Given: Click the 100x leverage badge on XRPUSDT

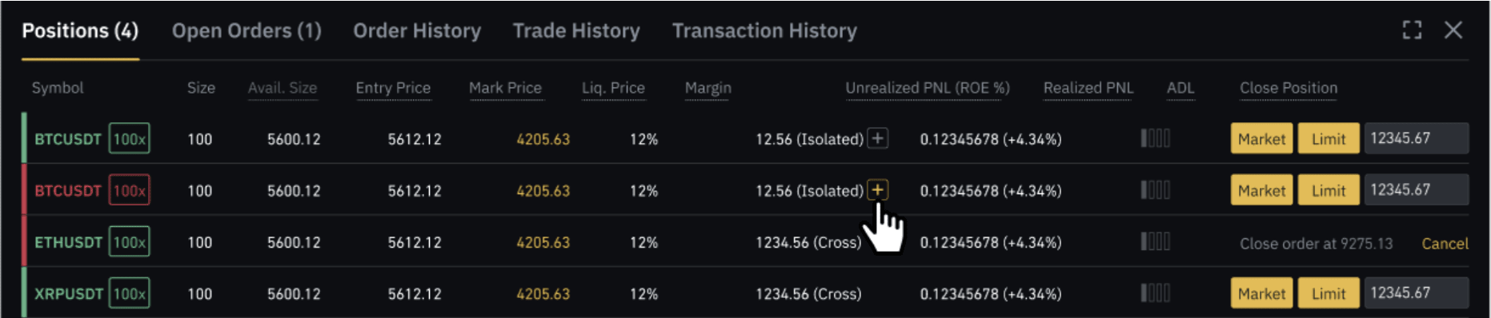Looking at the screenshot, I should (x=129, y=293).
